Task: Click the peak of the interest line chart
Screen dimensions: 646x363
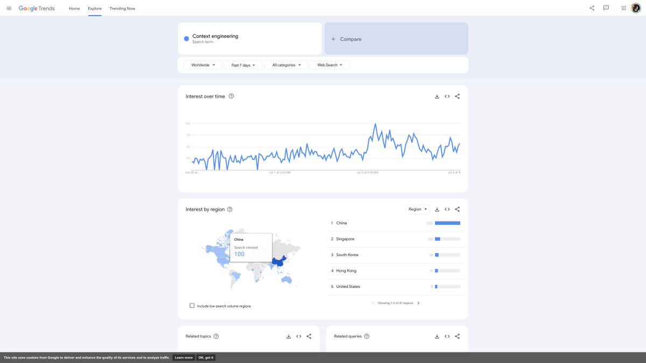Action: pyautogui.click(x=375, y=124)
